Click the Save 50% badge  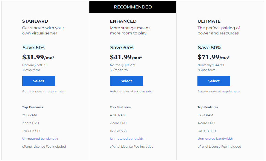(209, 48)
